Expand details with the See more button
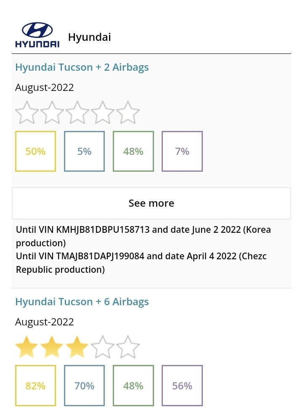 click(151, 203)
